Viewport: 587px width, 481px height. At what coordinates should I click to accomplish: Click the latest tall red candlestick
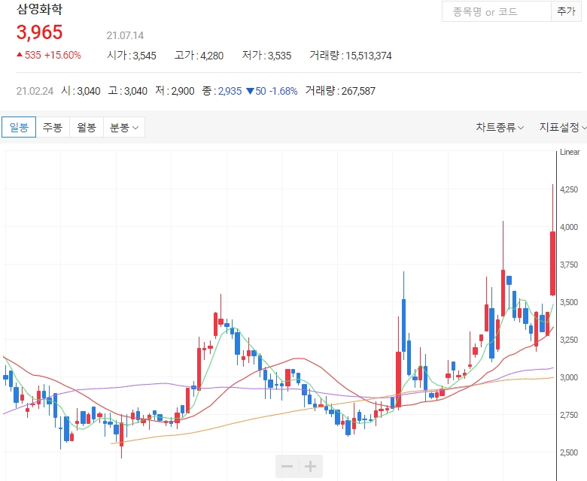[552, 263]
